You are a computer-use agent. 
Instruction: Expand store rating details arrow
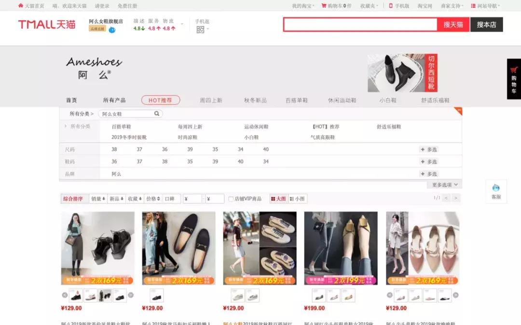tap(182, 24)
